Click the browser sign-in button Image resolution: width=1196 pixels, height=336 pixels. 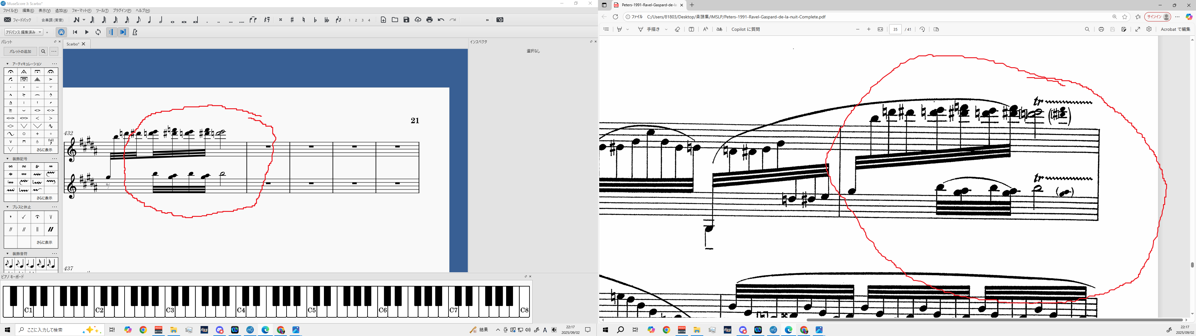click(1157, 17)
